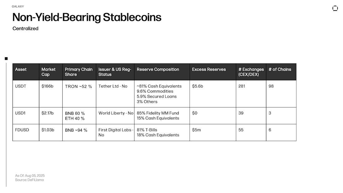Click the 'Source: DeFiLlama' footer text
Image resolution: width=343 pixels, height=193 pixels.
pyautogui.click(x=29, y=180)
